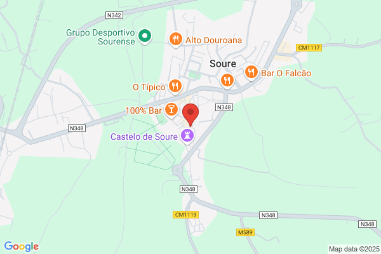Click the red location pin marker
This screenshot has height=254, width=381.
(190, 115)
